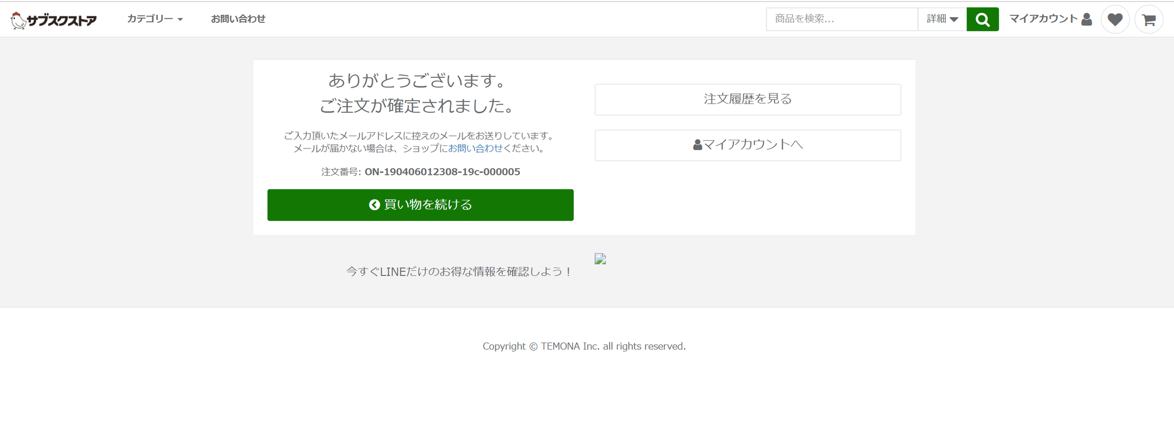Click the 今すぐLINEだけのお得な情報 text

[x=459, y=271]
